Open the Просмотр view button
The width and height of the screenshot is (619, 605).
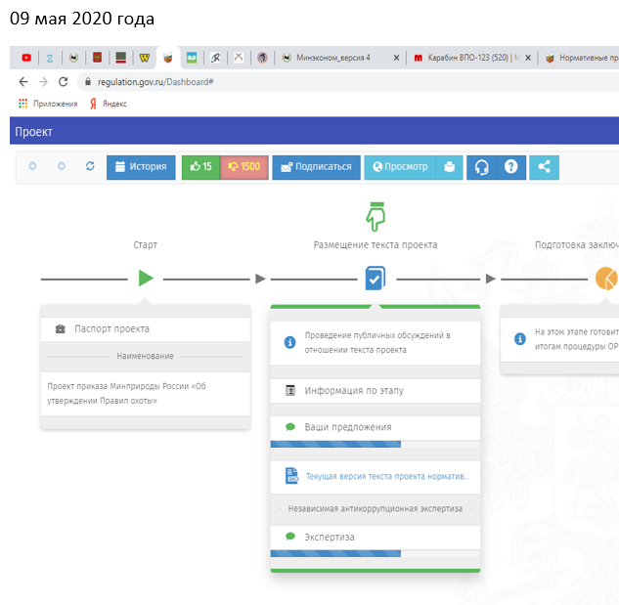398,167
